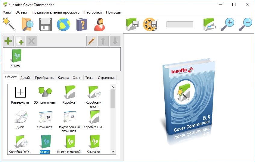Open the Настройки menu
Image resolution: width=255 pixels, height=162 pixels.
click(x=92, y=12)
